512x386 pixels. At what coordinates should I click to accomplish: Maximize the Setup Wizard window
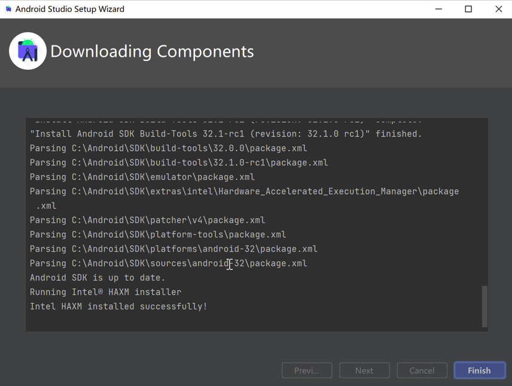[468, 9]
